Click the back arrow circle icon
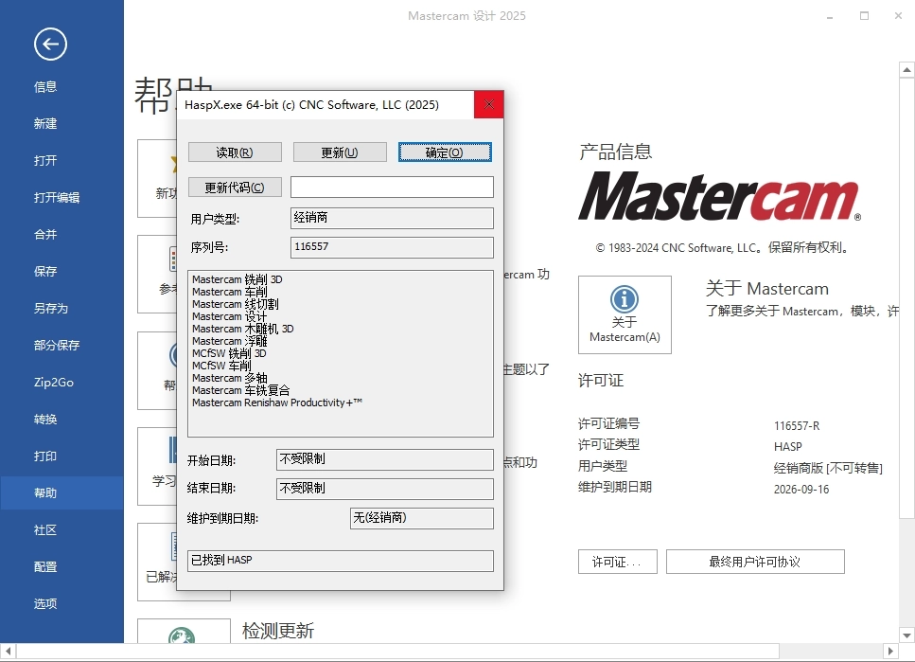The width and height of the screenshot is (915, 662). click(x=50, y=44)
